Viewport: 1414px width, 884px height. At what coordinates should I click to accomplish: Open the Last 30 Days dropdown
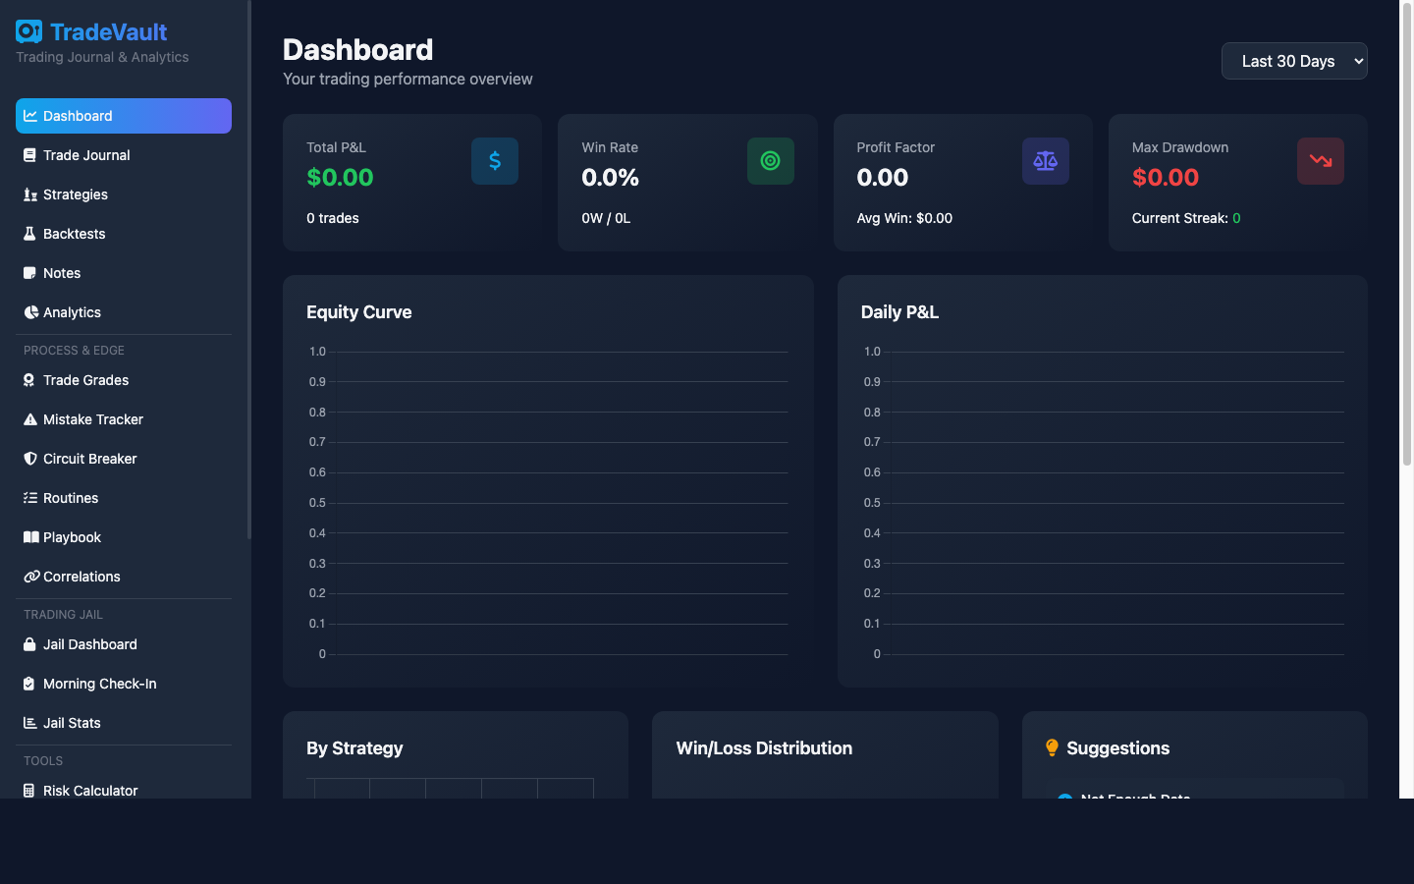(1294, 61)
